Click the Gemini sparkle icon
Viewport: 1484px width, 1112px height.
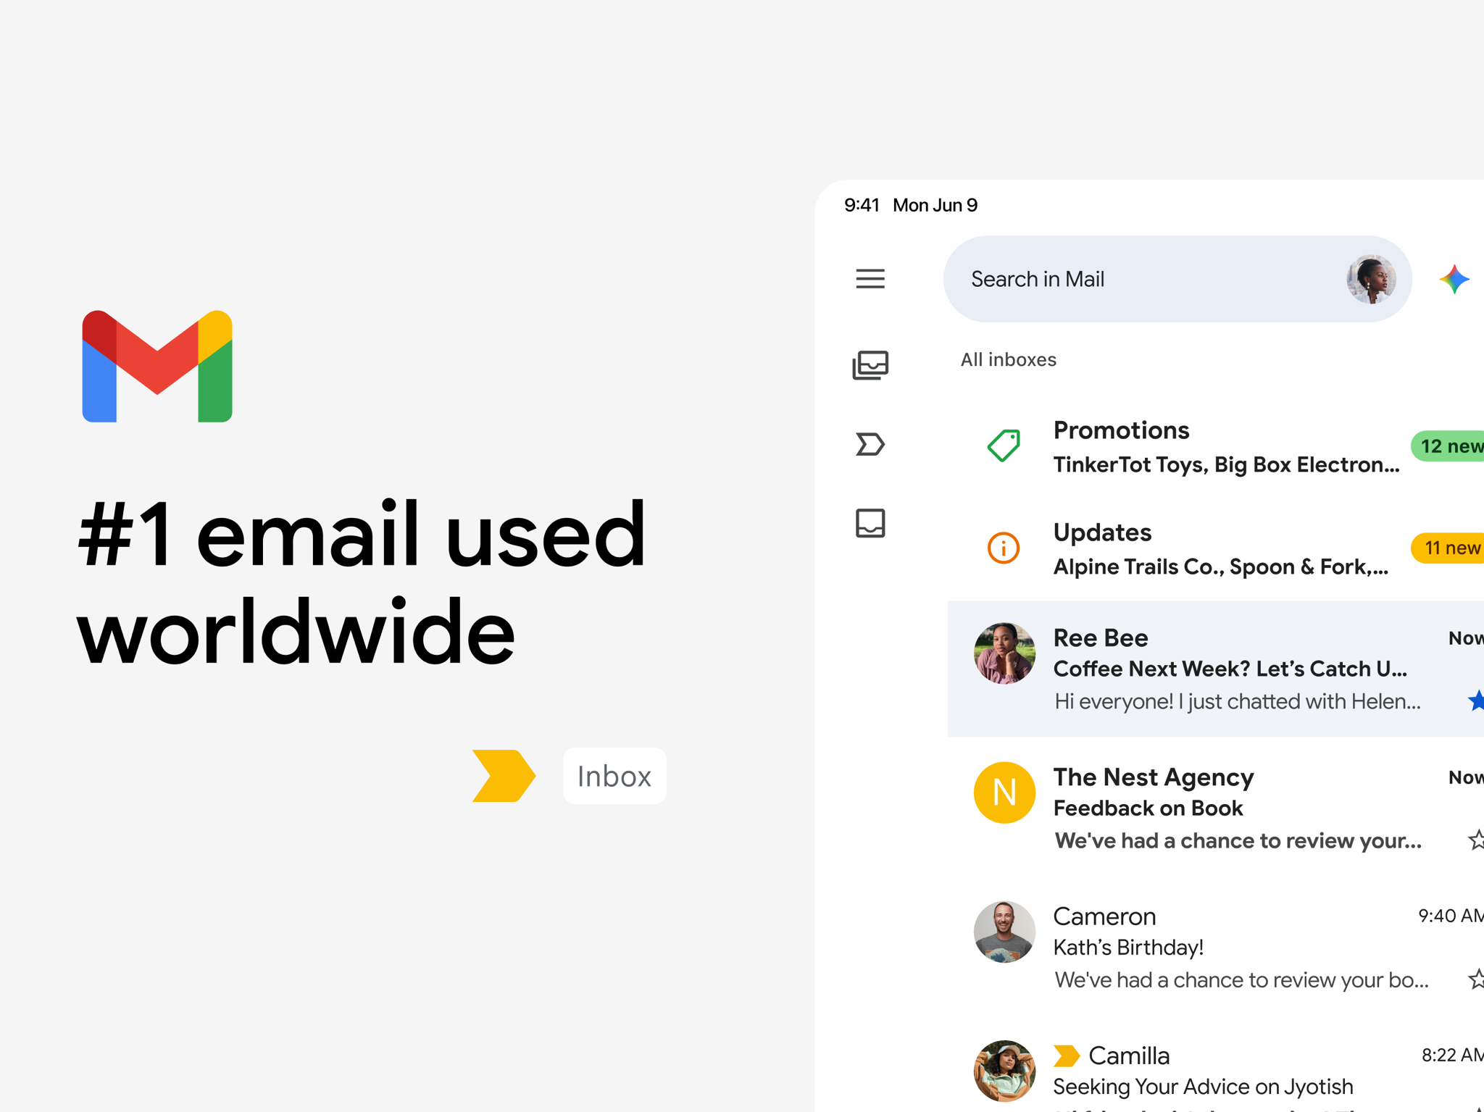point(1454,279)
